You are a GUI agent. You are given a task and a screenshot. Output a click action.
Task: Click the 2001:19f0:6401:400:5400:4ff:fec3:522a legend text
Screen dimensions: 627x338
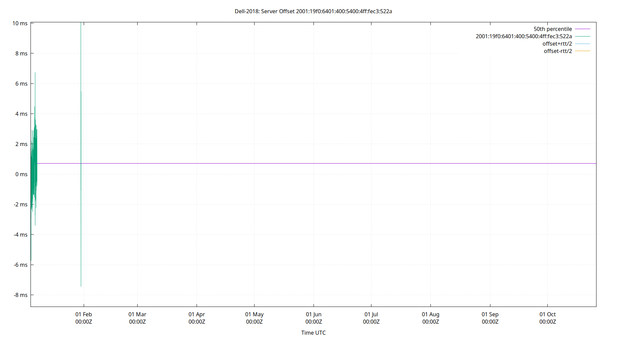coord(524,36)
